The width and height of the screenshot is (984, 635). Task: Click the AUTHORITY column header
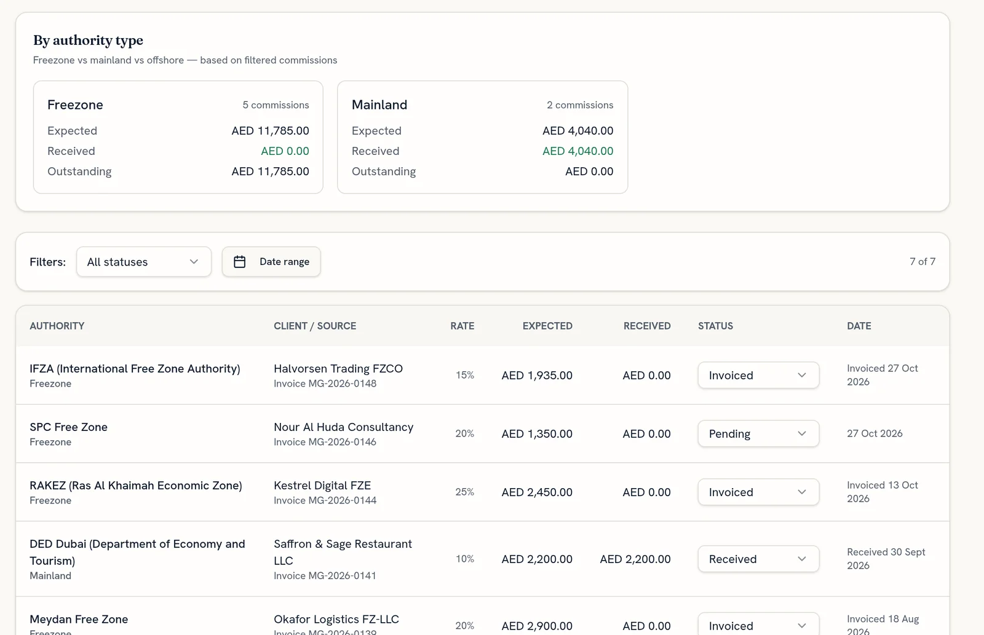click(x=57, y=326)
